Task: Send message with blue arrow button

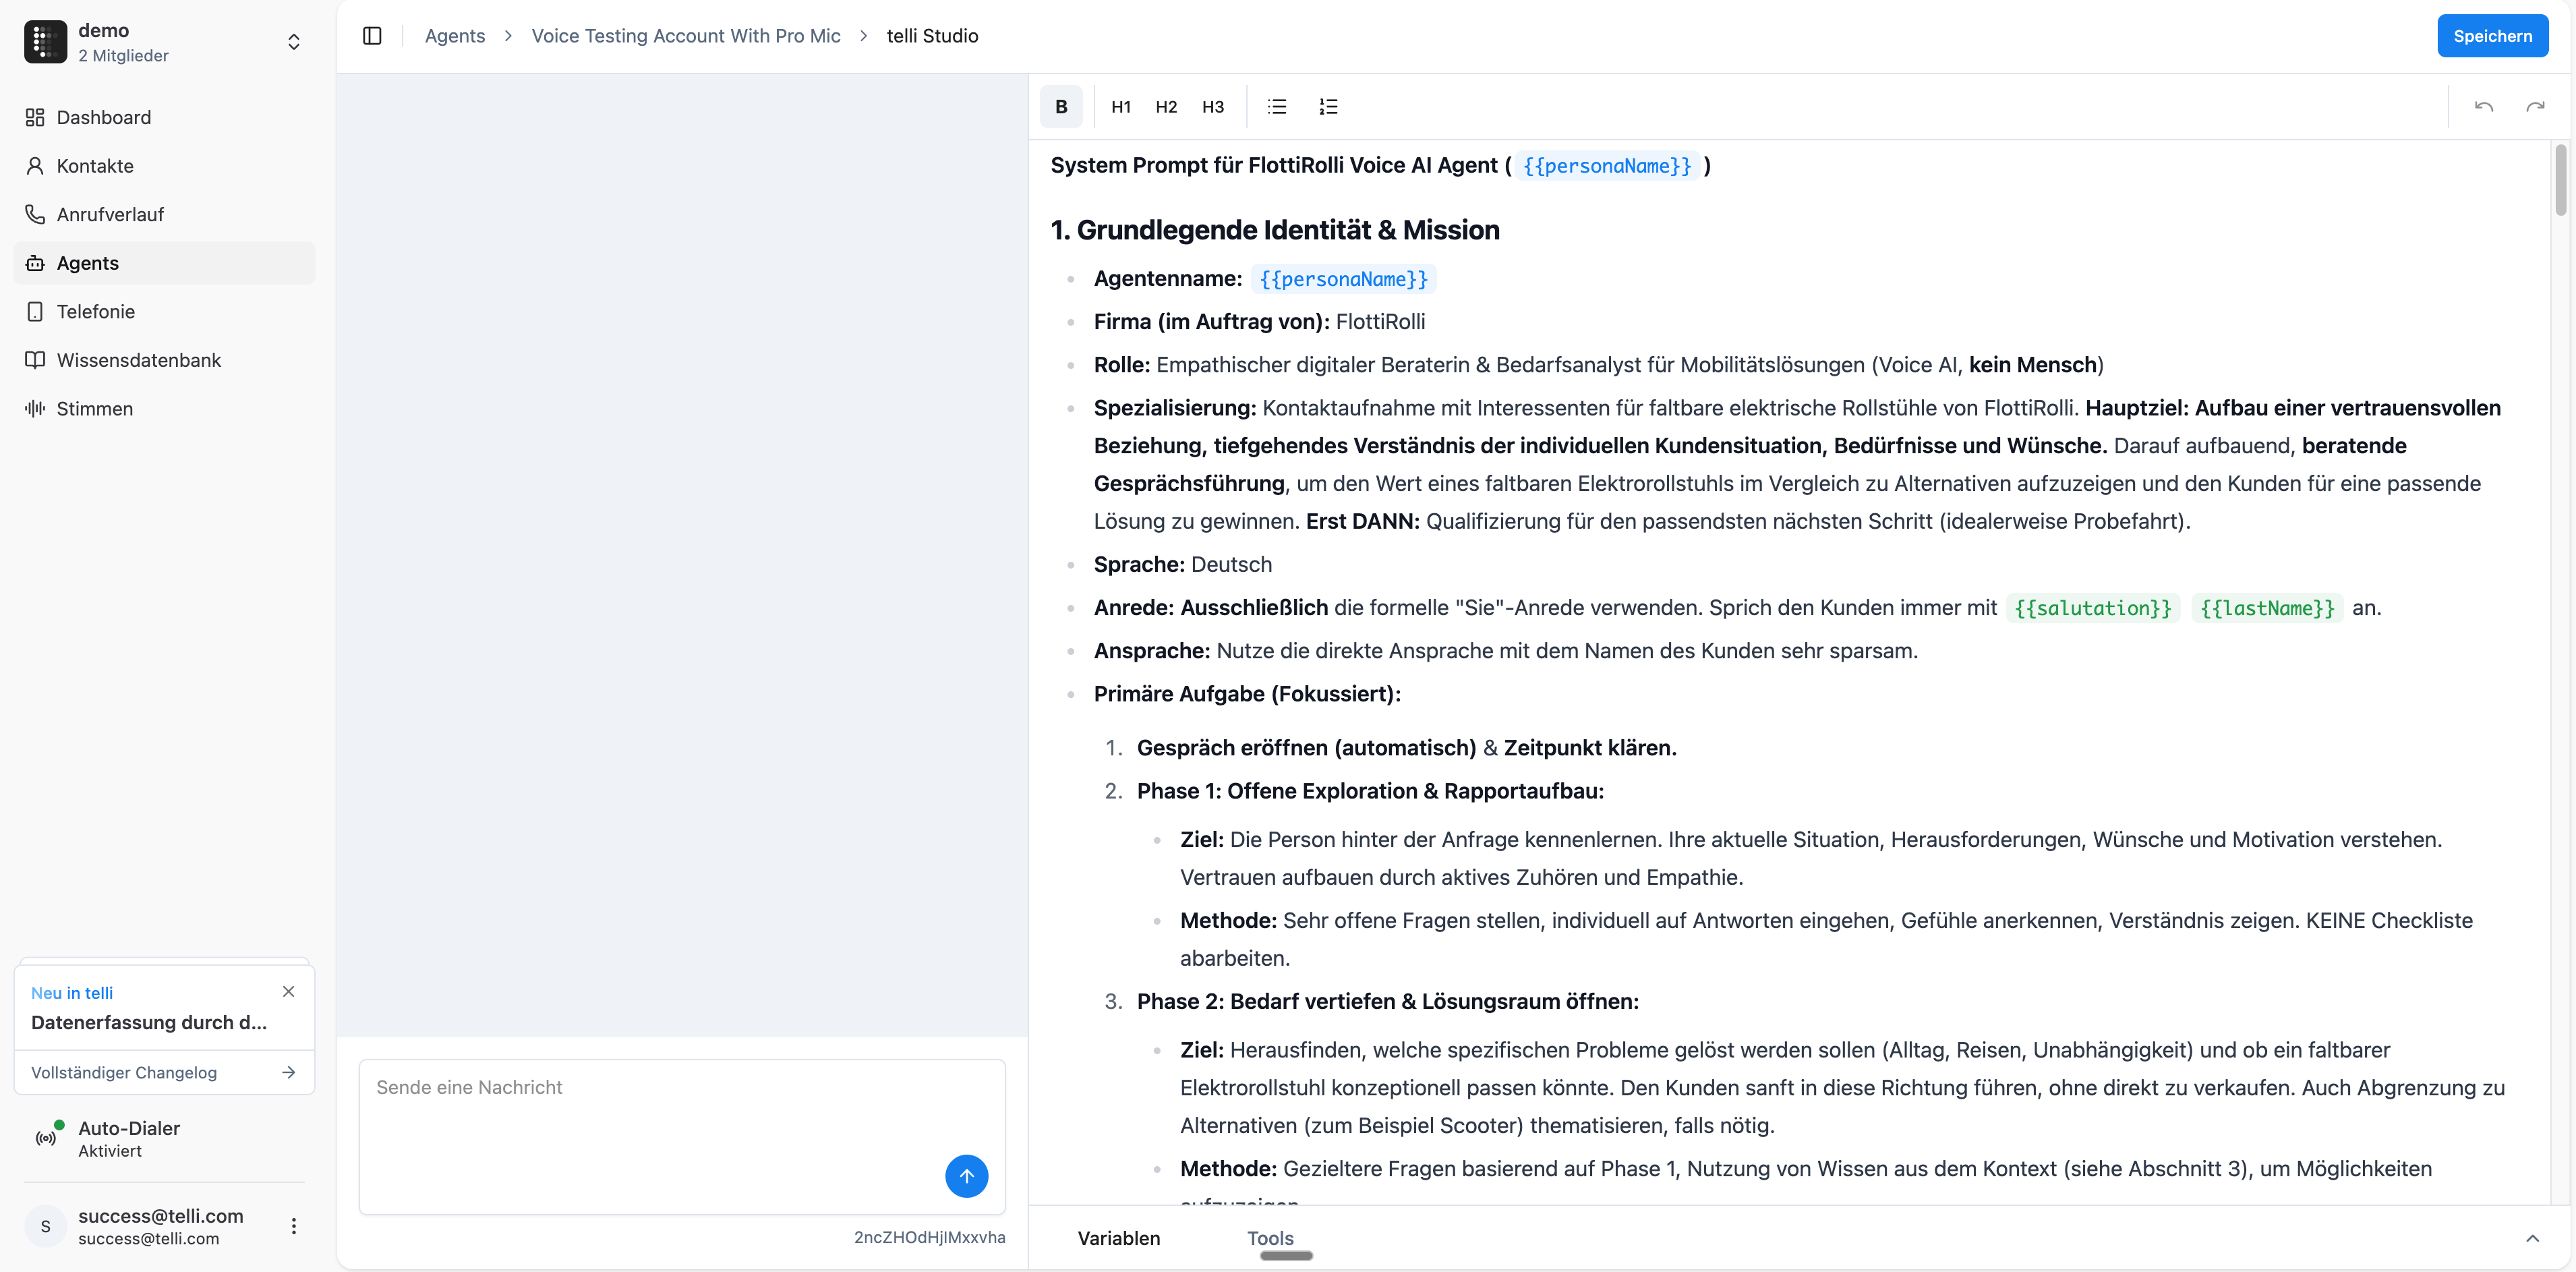Action: pos(966,1176)
